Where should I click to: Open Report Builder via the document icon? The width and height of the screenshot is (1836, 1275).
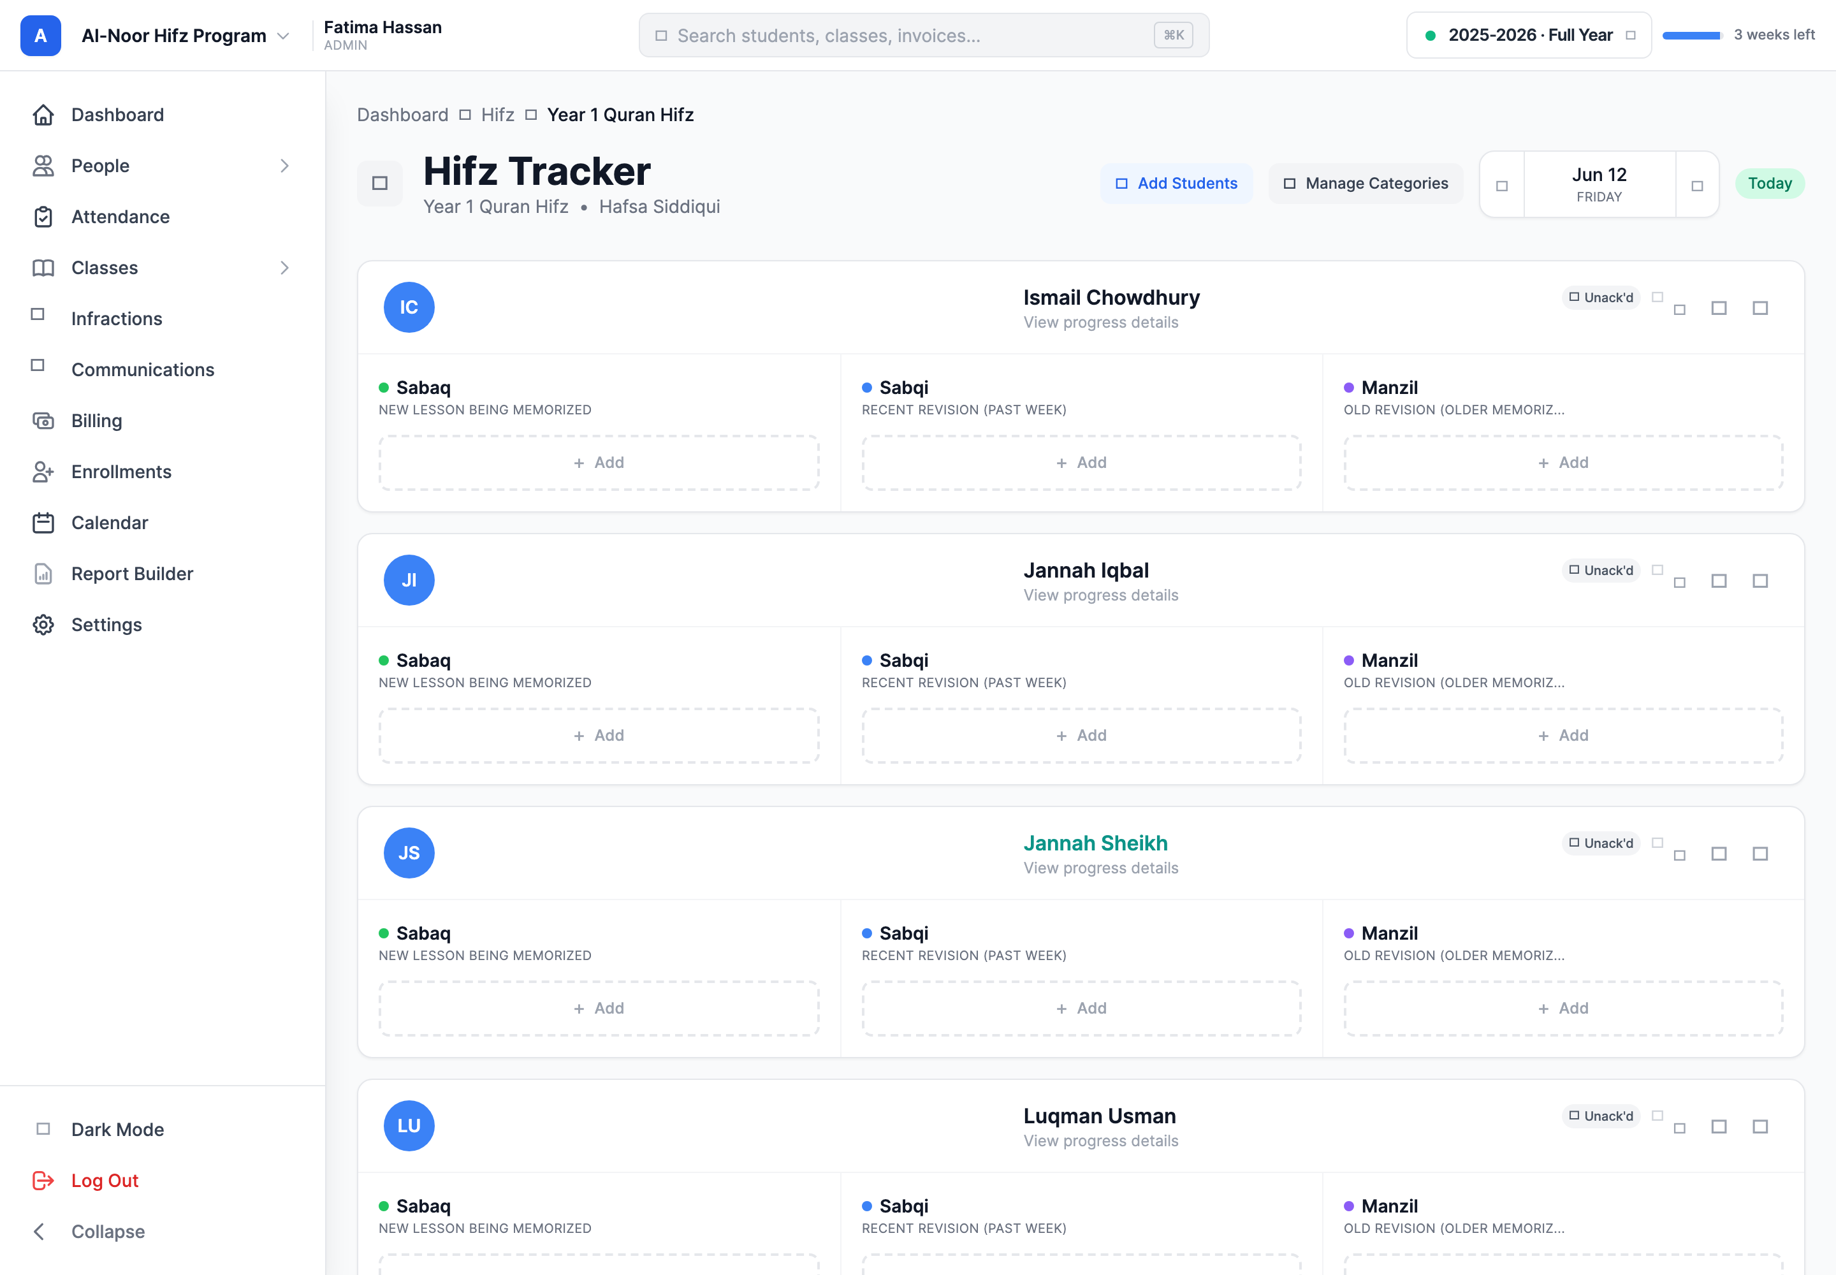point(43,574)
